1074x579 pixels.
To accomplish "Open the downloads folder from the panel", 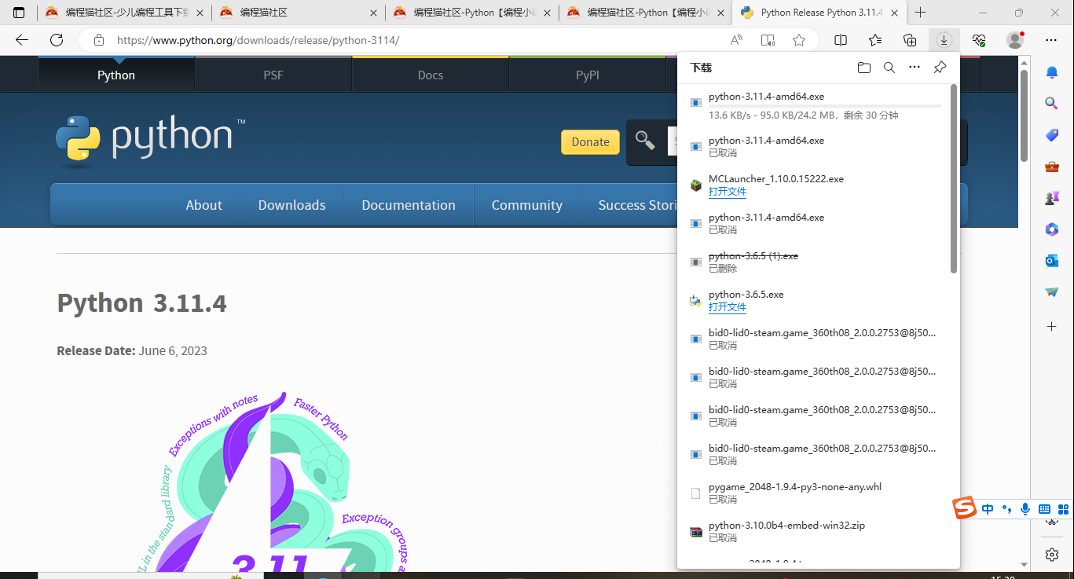I will [864, 68].
